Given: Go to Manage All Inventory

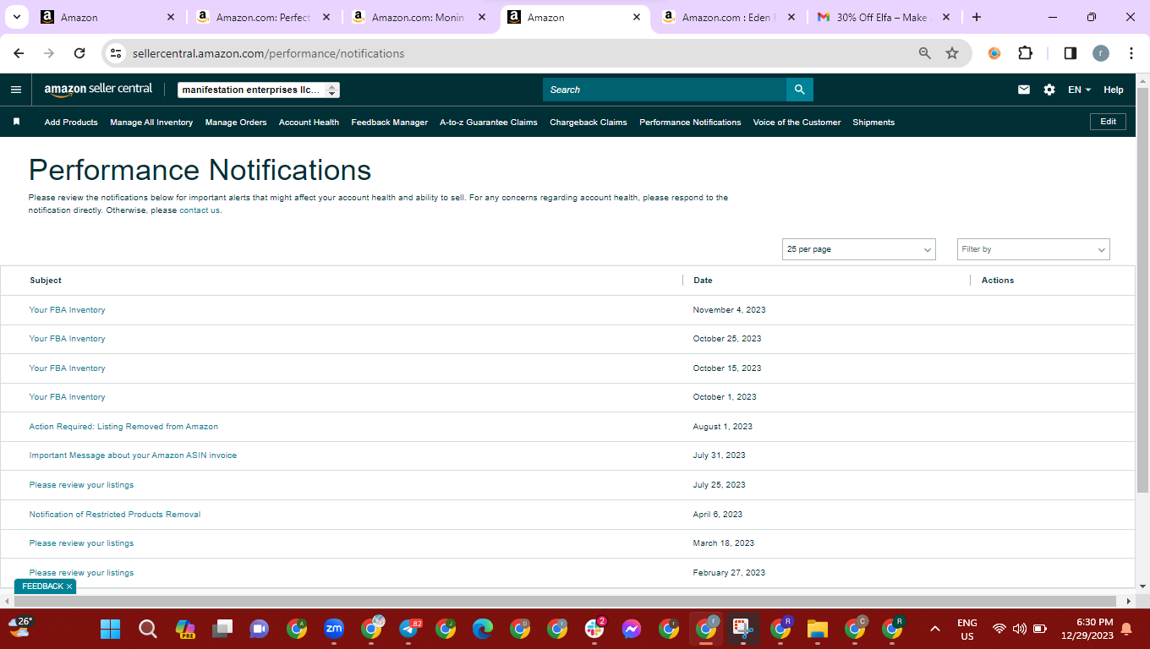Looking at the screenshot, I should (x=151, y=123).
